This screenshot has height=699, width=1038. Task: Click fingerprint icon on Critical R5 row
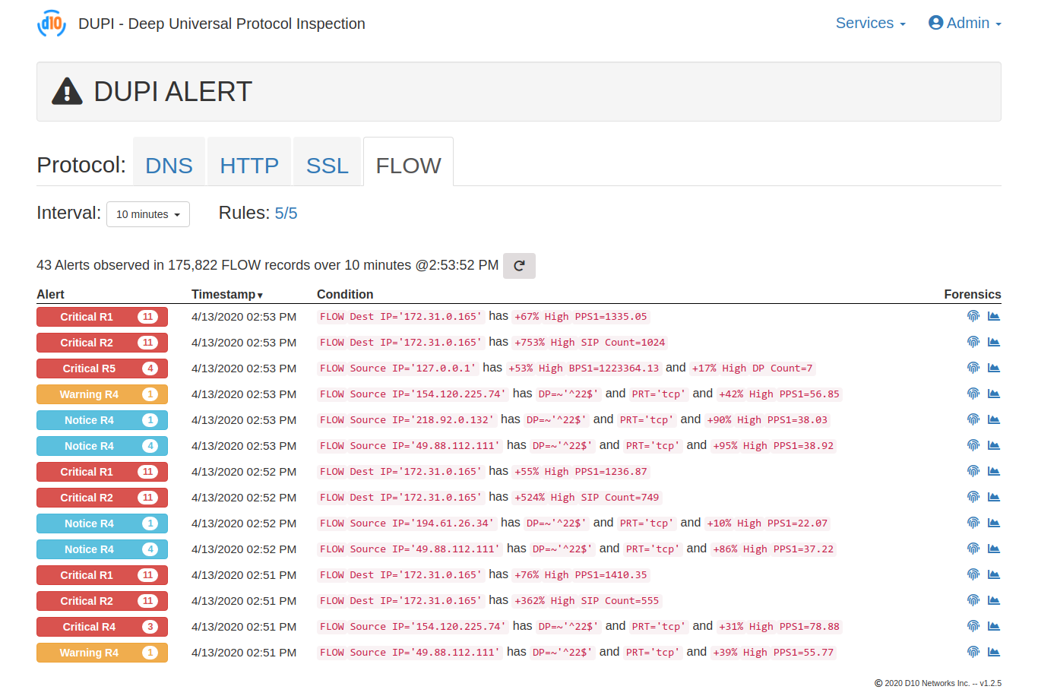(973, 368)
